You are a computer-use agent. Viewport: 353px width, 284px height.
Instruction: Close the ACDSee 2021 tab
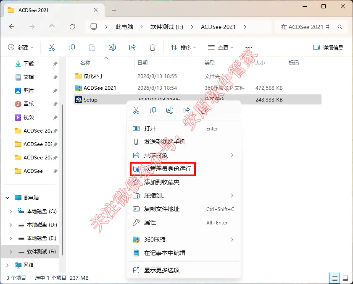(x=96, y=10)
